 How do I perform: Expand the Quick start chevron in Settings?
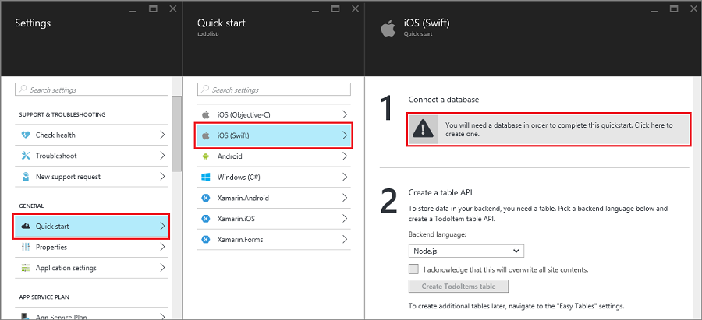tap(162, 226)
